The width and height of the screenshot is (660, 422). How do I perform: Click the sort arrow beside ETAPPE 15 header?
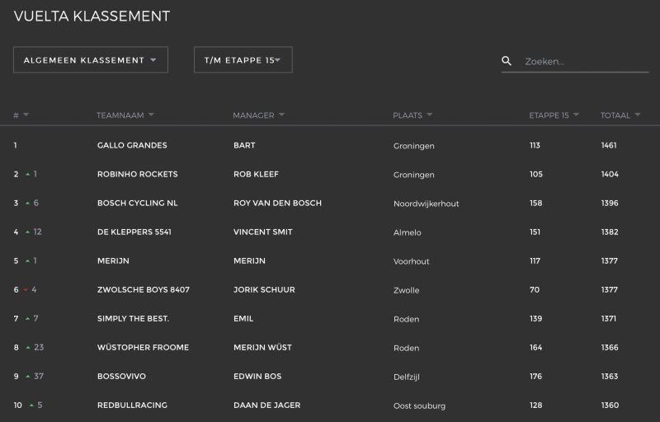pyautogui.click(x=576, y=115)
